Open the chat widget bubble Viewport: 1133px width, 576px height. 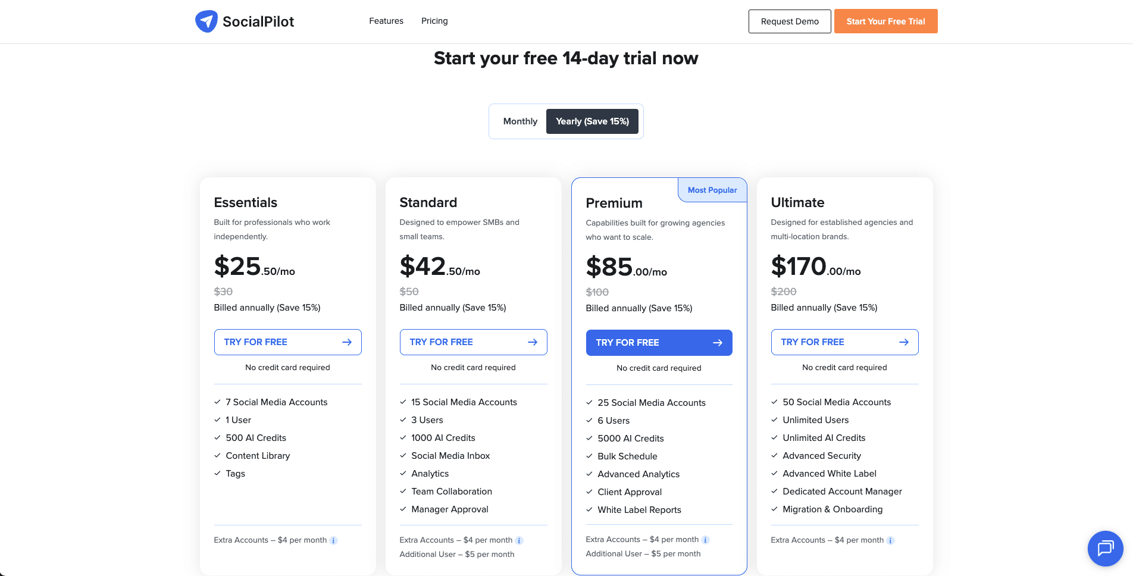[1105, 549]
